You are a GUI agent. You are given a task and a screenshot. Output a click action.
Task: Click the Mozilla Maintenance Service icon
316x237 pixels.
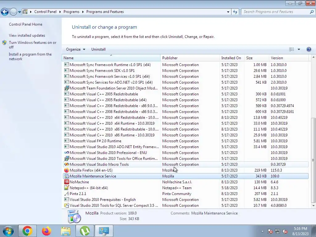(67, 176)
